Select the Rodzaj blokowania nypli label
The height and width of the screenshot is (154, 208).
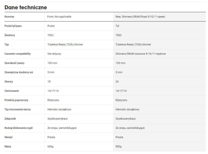click(19, 128)
